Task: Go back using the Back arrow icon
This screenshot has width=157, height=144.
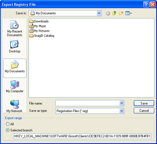Action: [108, 14]
